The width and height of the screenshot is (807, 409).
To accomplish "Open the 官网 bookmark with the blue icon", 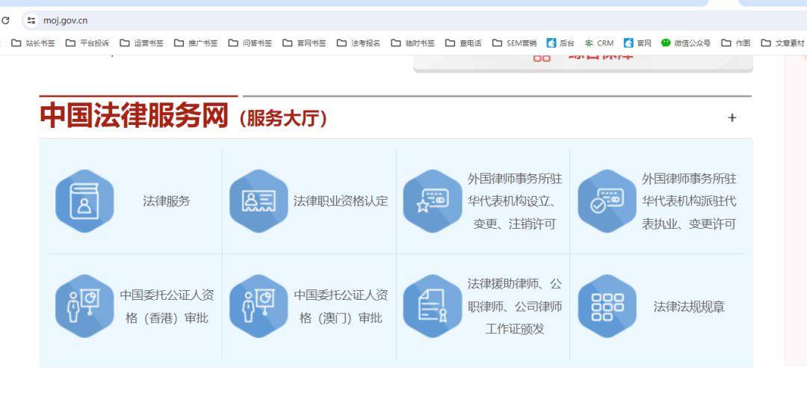I will (637, 43).
